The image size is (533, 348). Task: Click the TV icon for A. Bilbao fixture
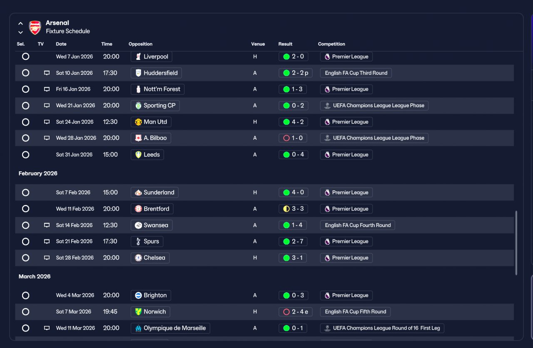(47, 138)
